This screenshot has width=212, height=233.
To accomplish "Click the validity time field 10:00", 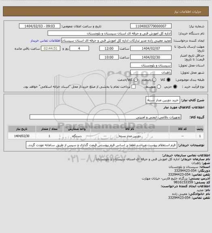I will pos(109,57).
